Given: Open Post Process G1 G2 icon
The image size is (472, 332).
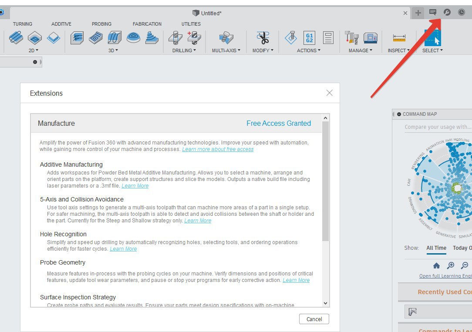Looking at the screenshot, I should click(x=310, y=38).
